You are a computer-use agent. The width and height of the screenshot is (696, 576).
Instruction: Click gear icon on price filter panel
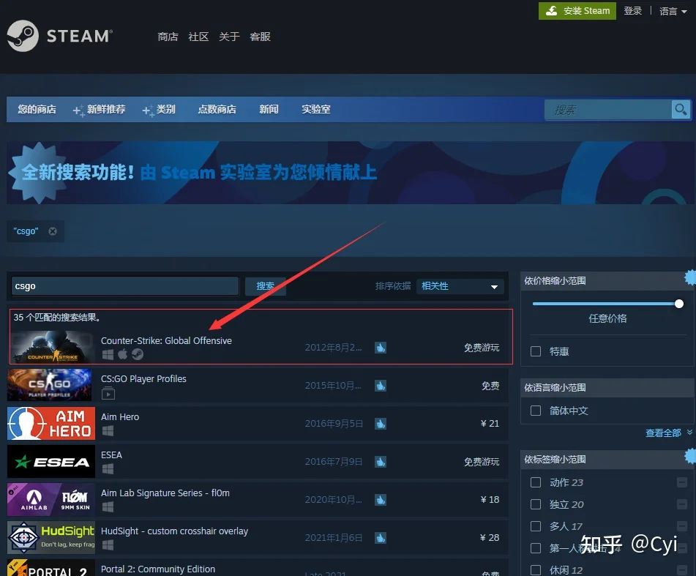click(690, 278)
